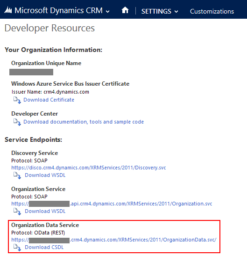The height and width of the screenshot is (256, 247).
Task: Click download icon beside documentation and tools link
Action: click(17, 122)
